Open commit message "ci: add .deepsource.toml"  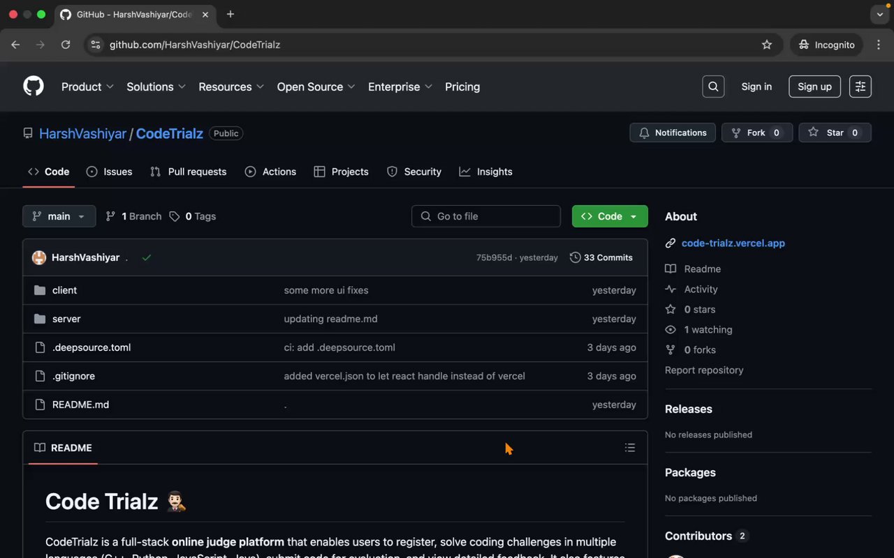point(339,347)
